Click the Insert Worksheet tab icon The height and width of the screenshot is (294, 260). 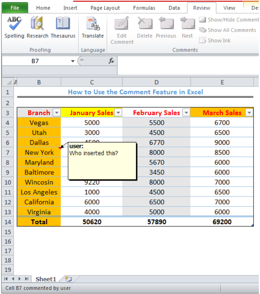69,279
